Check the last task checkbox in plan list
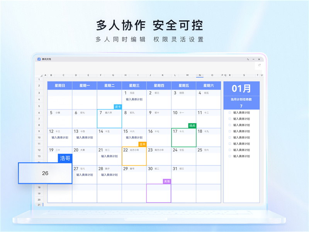This screenshot has height=232, width=309. click(x=230, y=156)
